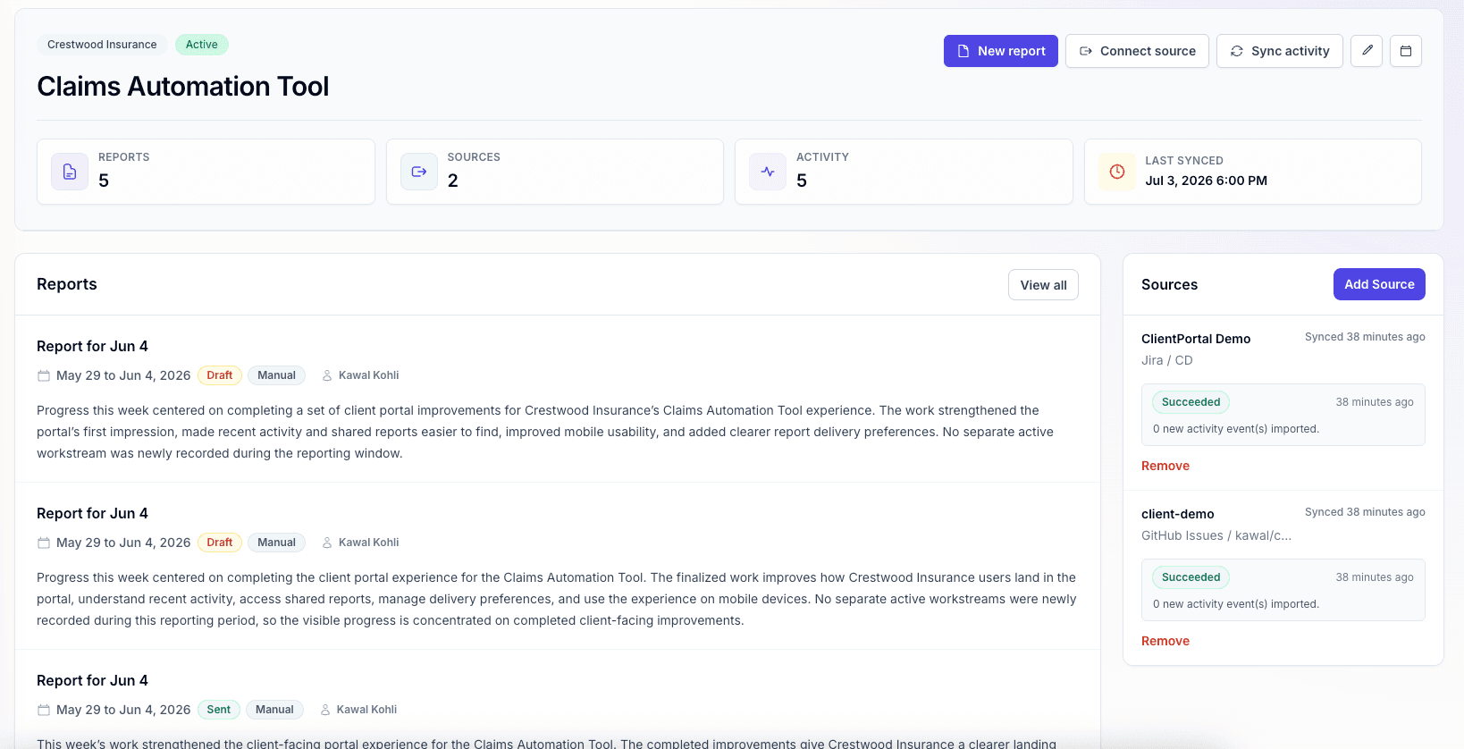Click the New report button
This screenshot has width=1464, height=749.
click(1000, 51)
